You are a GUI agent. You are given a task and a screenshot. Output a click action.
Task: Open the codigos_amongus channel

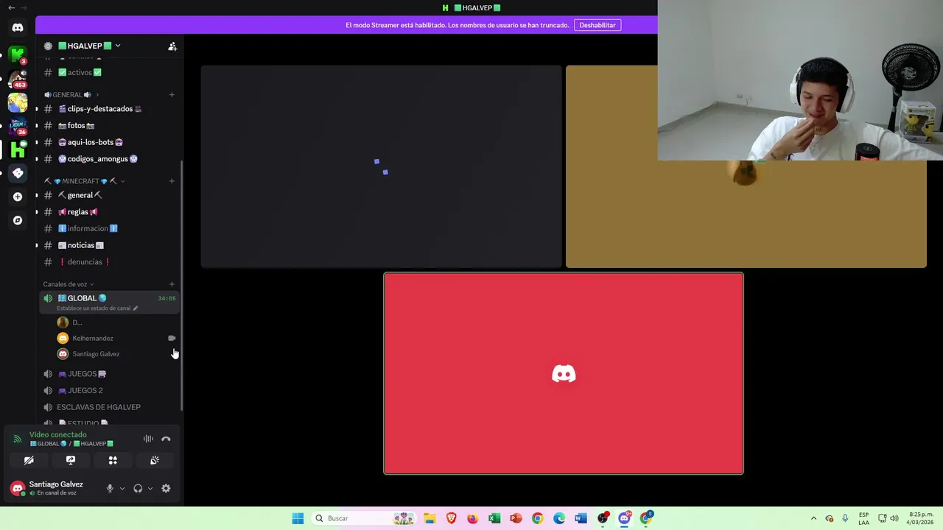[109, 159]
